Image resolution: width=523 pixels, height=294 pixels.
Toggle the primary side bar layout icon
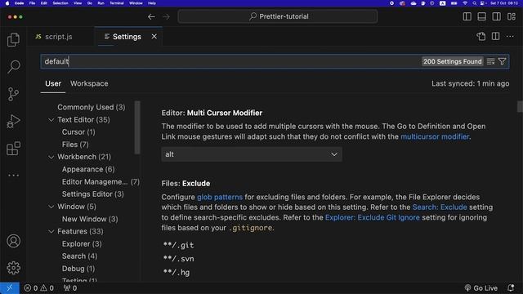467,16
